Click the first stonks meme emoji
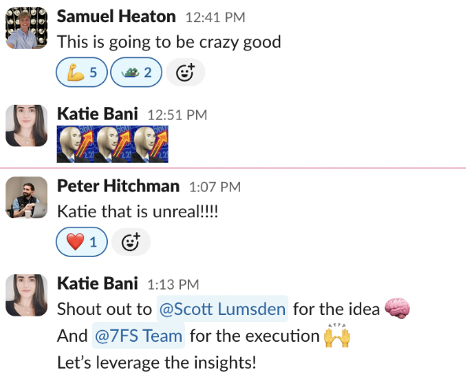The image size is (466, 389). (76, 144)
